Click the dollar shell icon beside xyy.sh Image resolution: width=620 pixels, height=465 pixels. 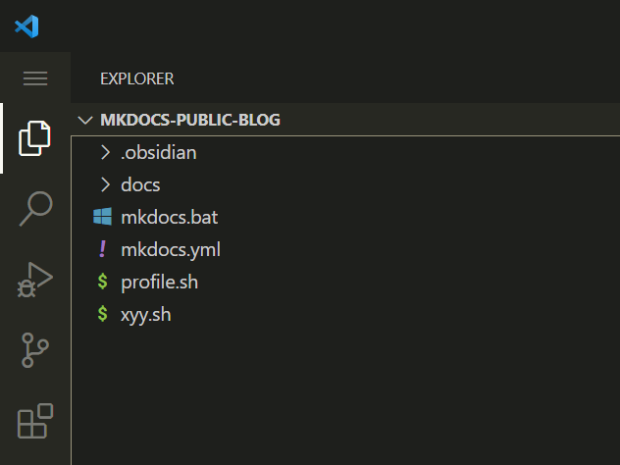(x=102, y=314)
